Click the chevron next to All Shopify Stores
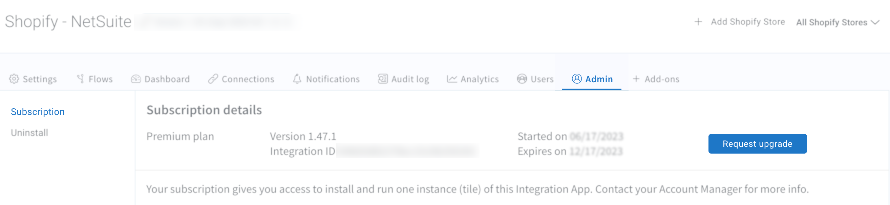 [x=875, y=22]
